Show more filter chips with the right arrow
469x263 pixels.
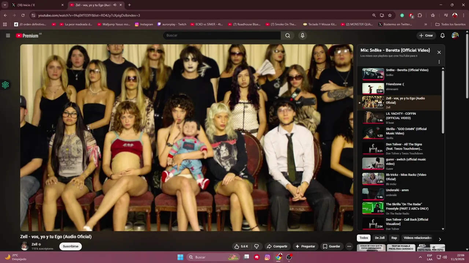440,239
